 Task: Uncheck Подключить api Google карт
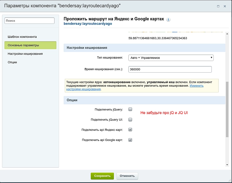pos(130,140)
